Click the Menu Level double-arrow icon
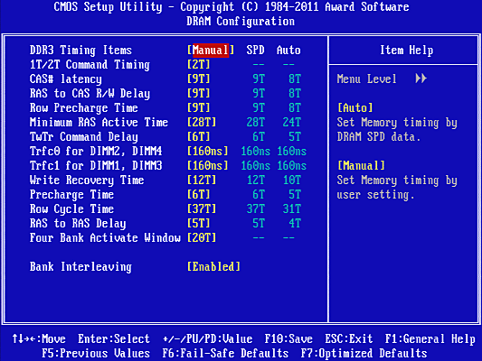Image resolution: width=482 pixels, height=361 pixels. tap(421, 79)
